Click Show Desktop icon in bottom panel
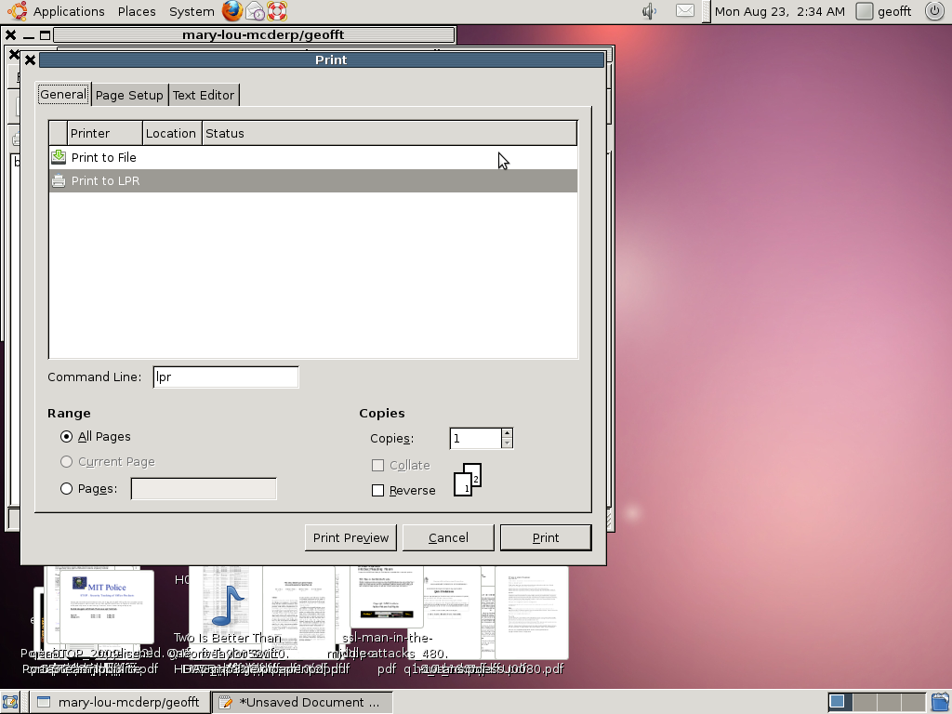 (x=11, y=702)
